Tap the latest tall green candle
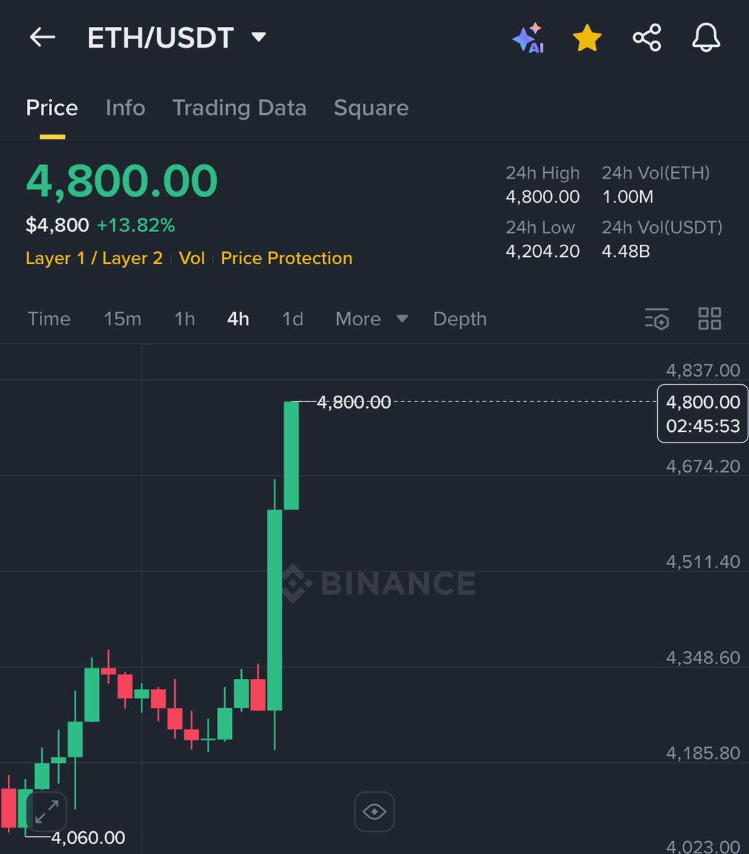This screenshot has height=854, width=749. tap(291, 455)
